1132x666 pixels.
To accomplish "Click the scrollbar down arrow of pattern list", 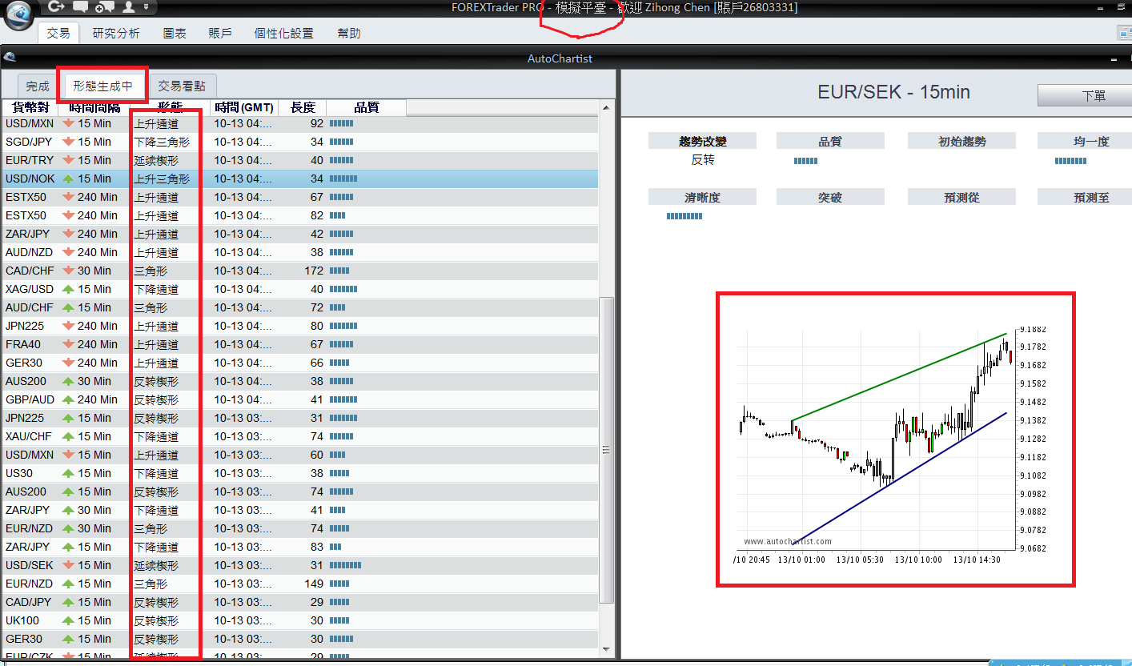I will coord(607,650).
